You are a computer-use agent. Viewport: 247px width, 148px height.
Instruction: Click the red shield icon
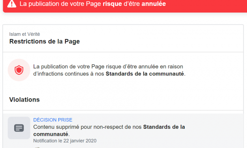(x=19, y=70)
